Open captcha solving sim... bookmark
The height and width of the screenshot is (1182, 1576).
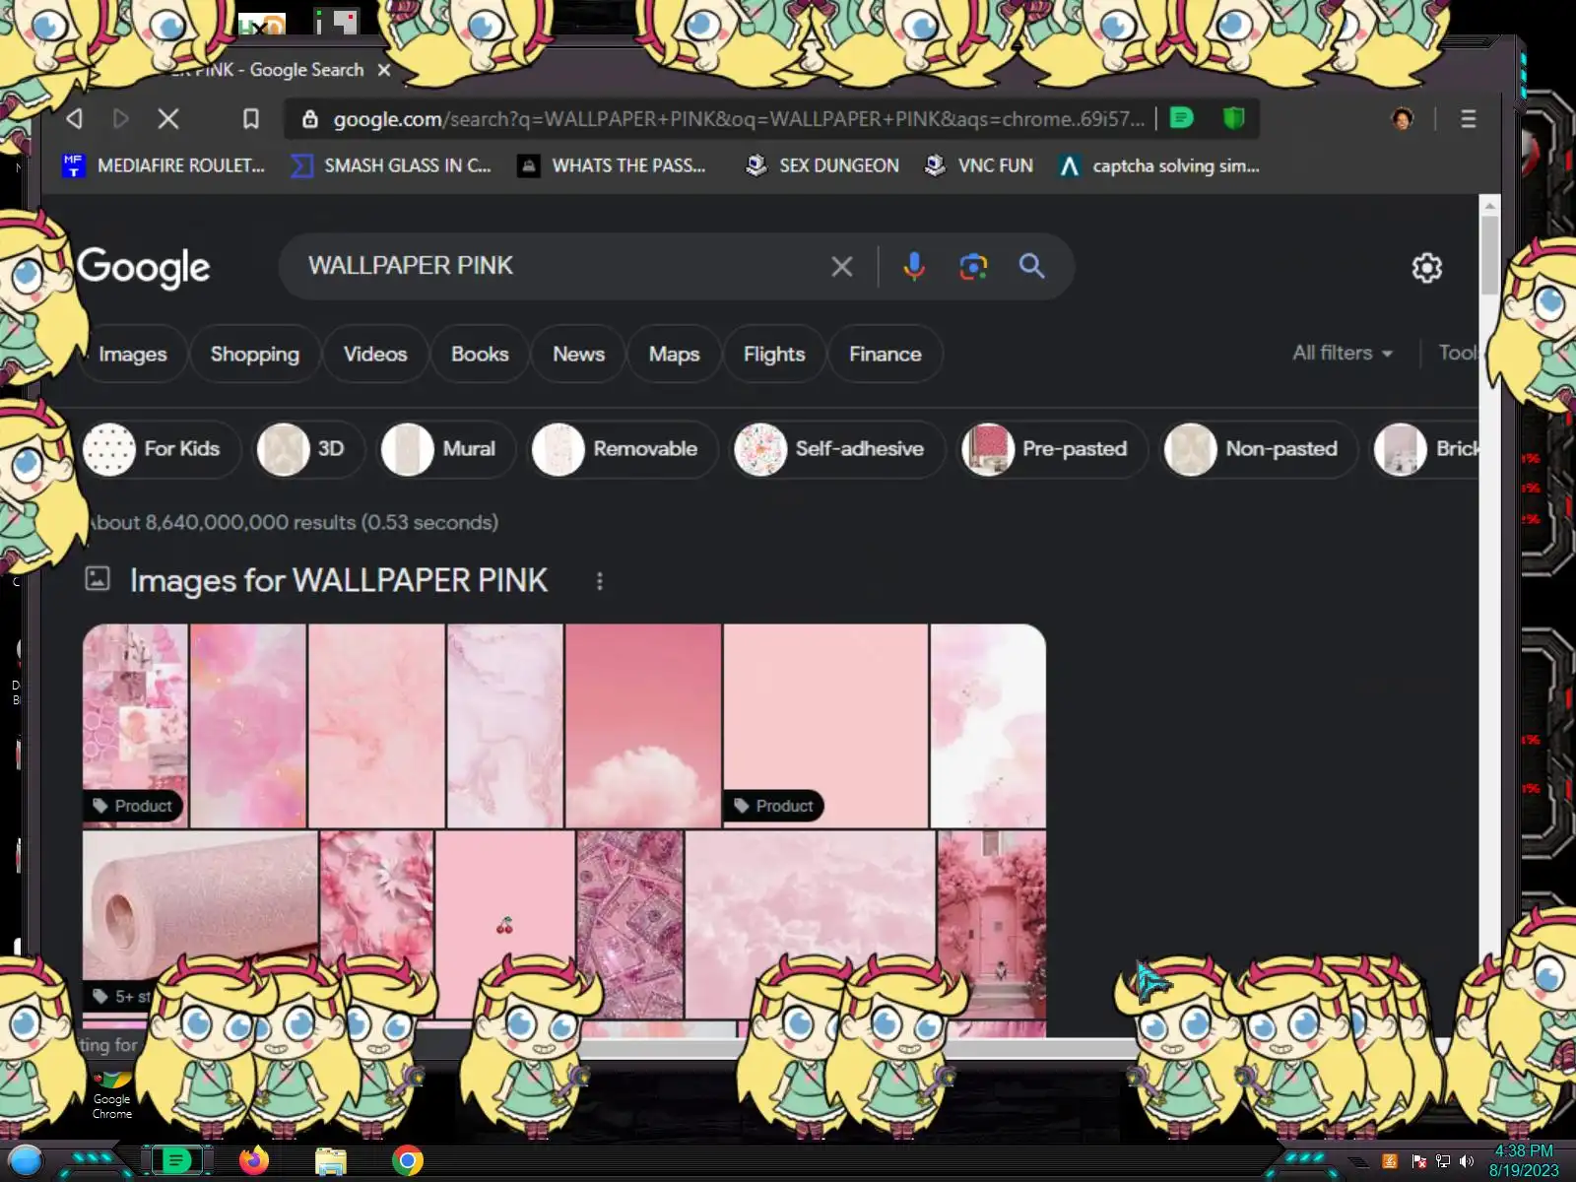[1159, 166]
